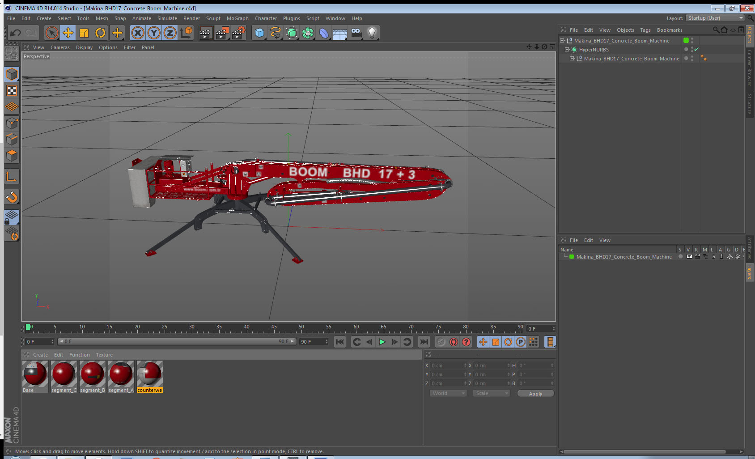This screenshot has height=459, width=755.
Task: Click the Apply coordinates button
Action: pos(535,394)
